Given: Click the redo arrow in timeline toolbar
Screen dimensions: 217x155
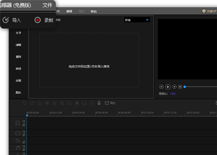Looking at the screenshot, I should click(x=32, y=103).
